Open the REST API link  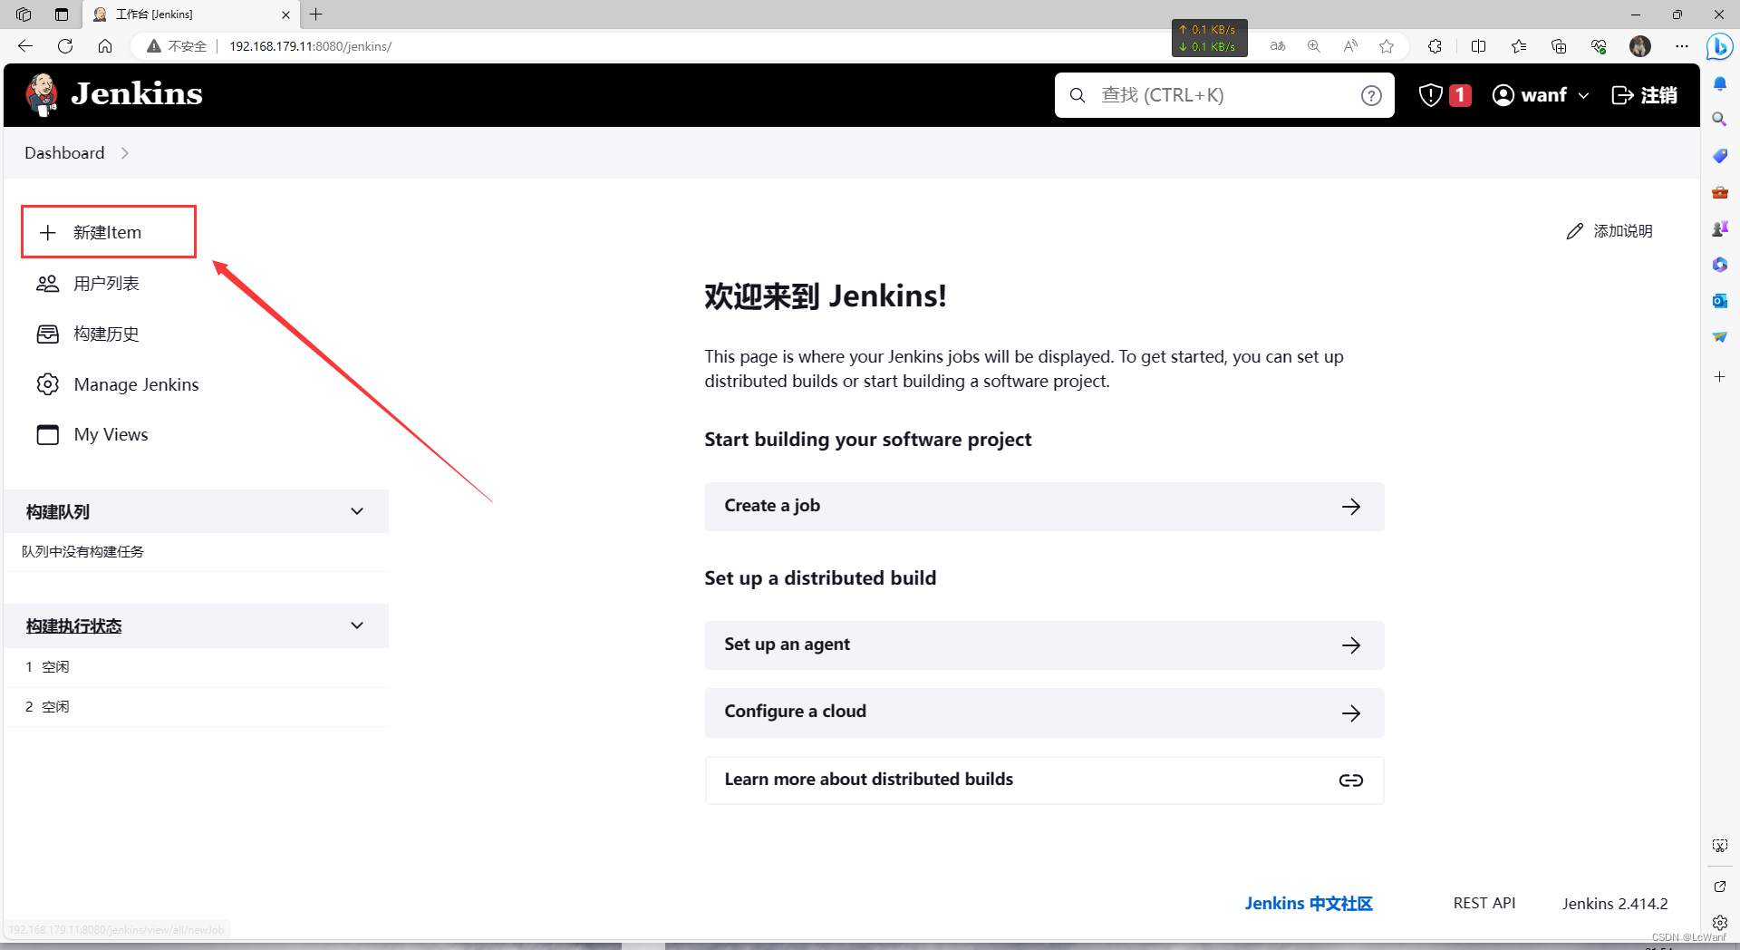[x=1484, y=904]
